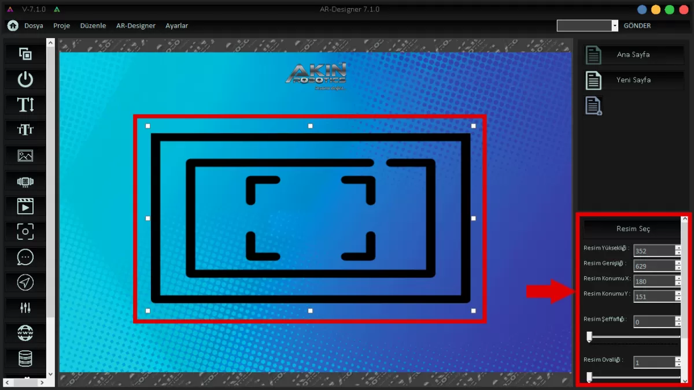Select the navigation arrow tool icon
Screen dimensions: 694x390
(25, 283)
